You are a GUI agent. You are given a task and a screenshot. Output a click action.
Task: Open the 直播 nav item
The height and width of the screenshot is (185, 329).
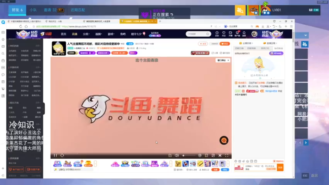74,34
